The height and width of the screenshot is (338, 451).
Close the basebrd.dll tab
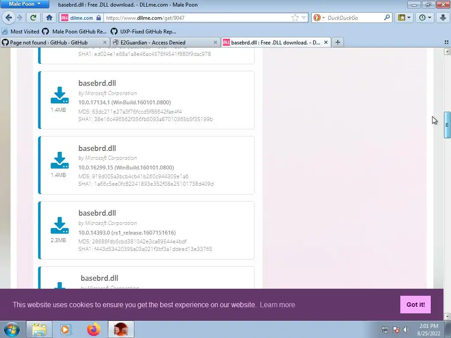tap(326, 43)
